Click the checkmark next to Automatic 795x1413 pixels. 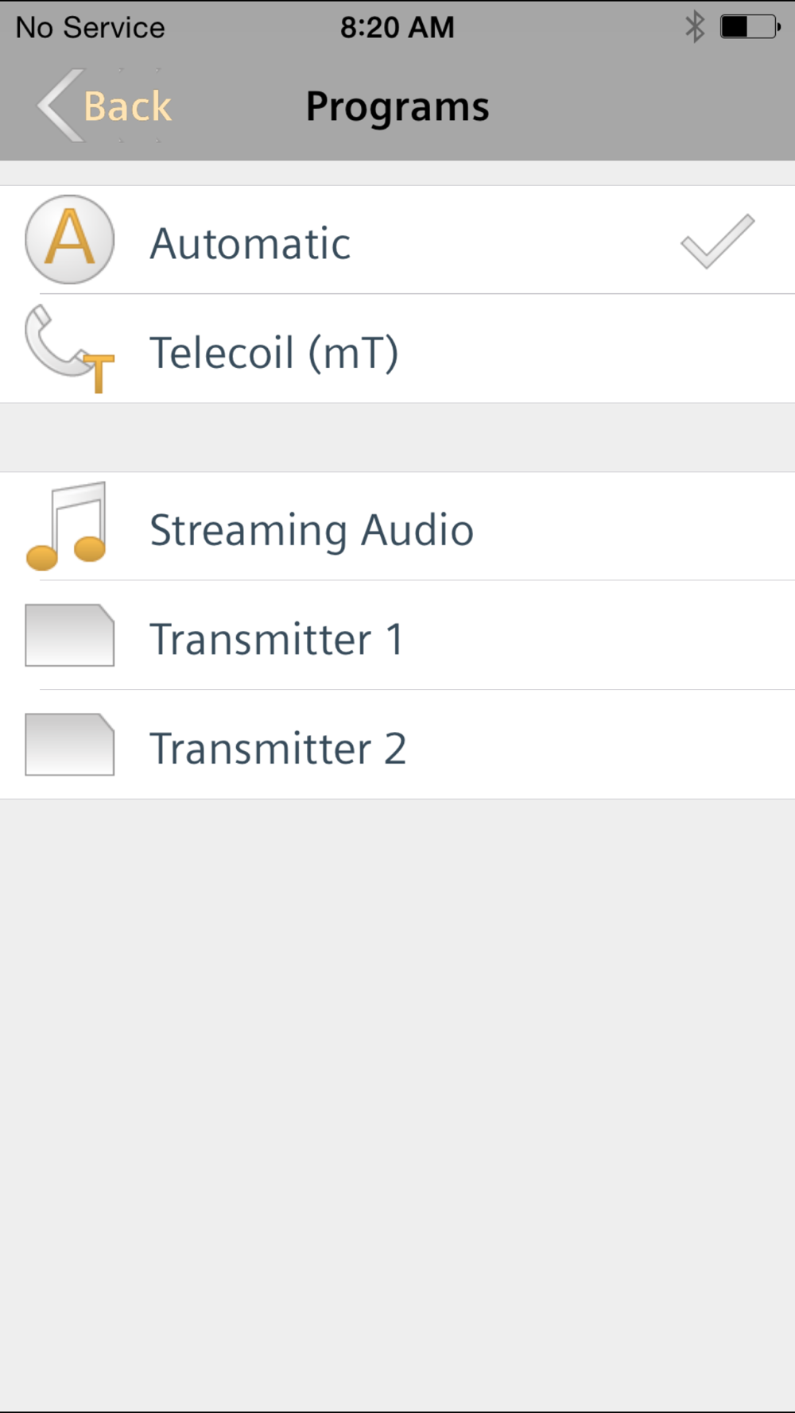717,241
